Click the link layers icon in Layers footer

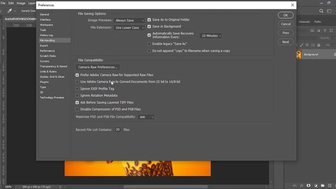coord(295,185)
